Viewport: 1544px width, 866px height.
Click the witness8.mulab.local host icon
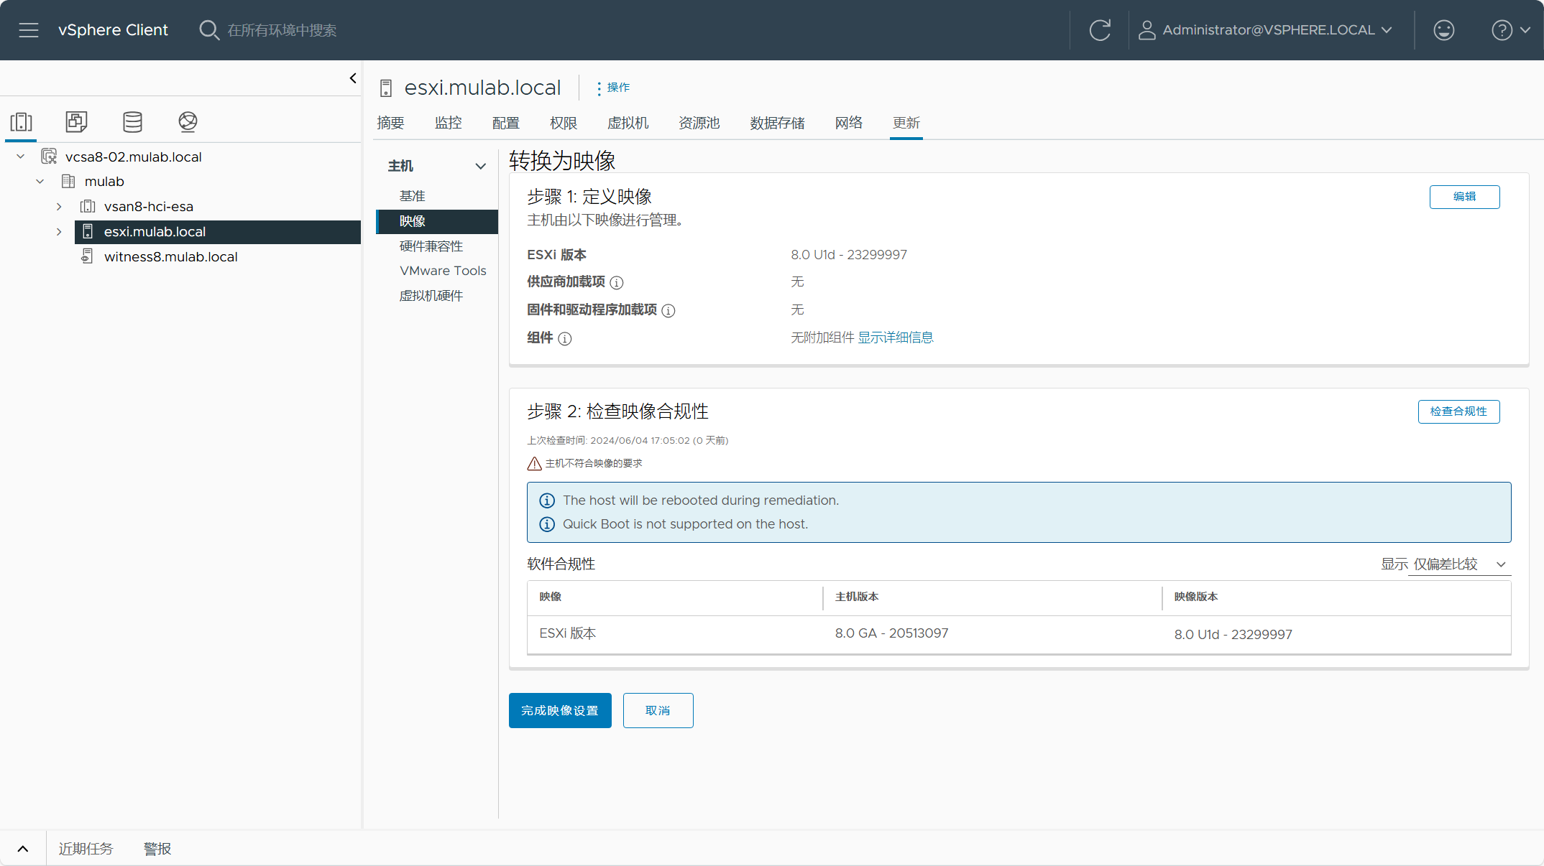[87, 256]
